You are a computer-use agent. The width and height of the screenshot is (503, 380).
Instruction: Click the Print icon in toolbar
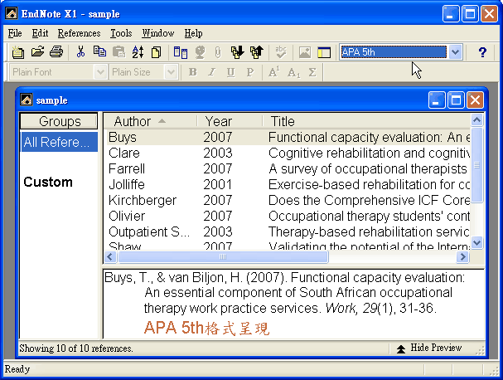click(x=56, y=52)
